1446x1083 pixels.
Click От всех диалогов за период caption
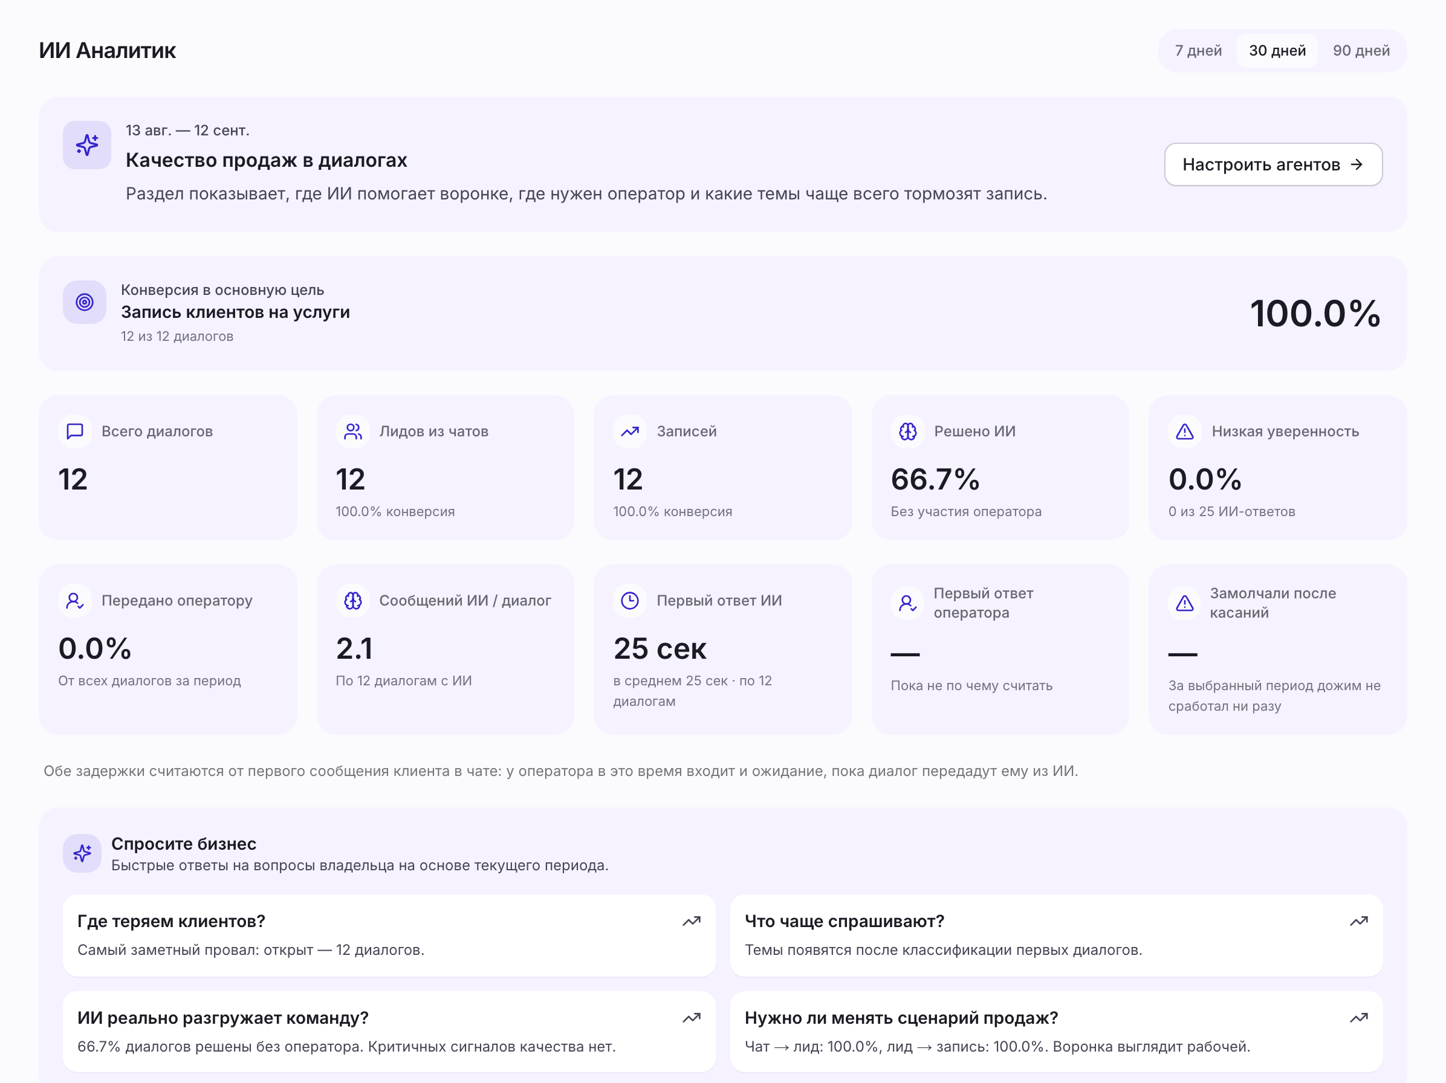pos(150,681)
